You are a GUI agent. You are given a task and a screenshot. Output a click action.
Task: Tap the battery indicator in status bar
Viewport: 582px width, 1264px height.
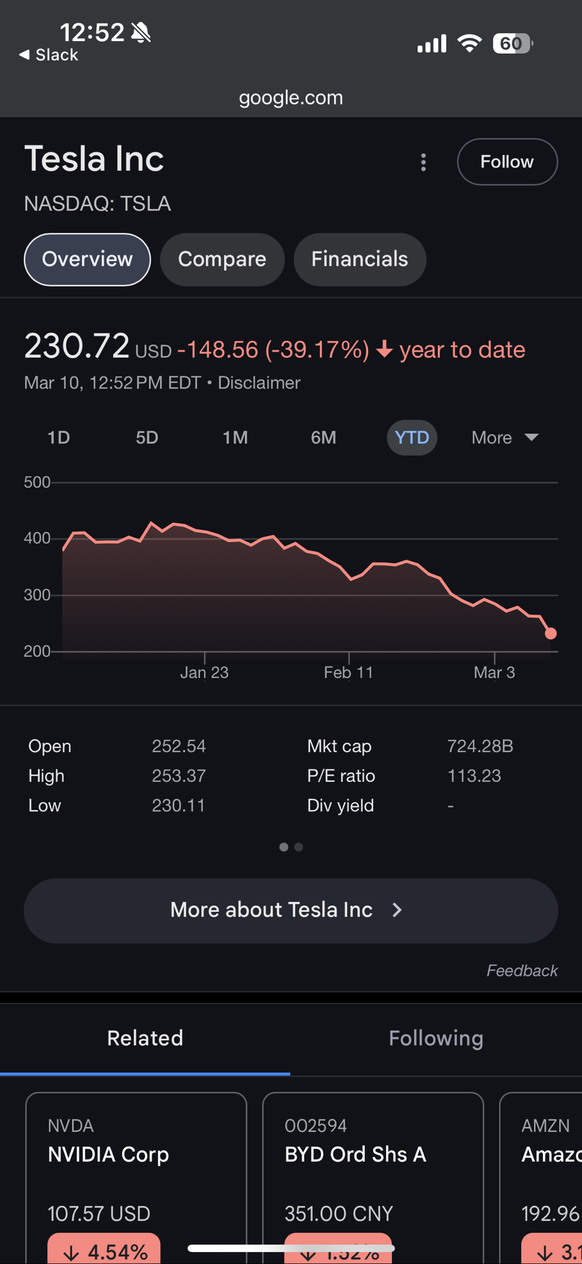point(512,44)
